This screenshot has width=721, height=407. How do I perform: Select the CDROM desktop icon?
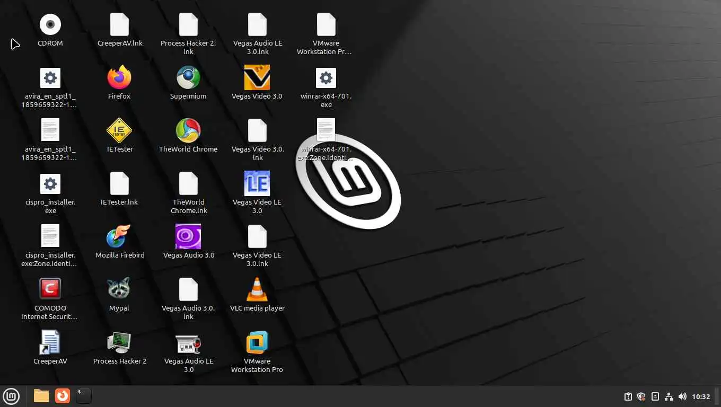[50, 24]
